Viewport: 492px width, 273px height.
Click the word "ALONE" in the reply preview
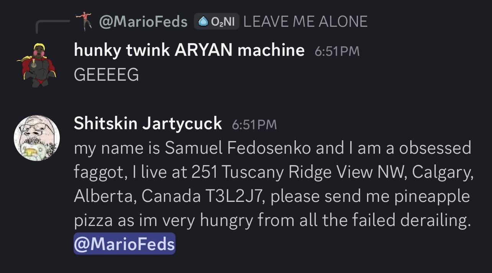(343, 21)
